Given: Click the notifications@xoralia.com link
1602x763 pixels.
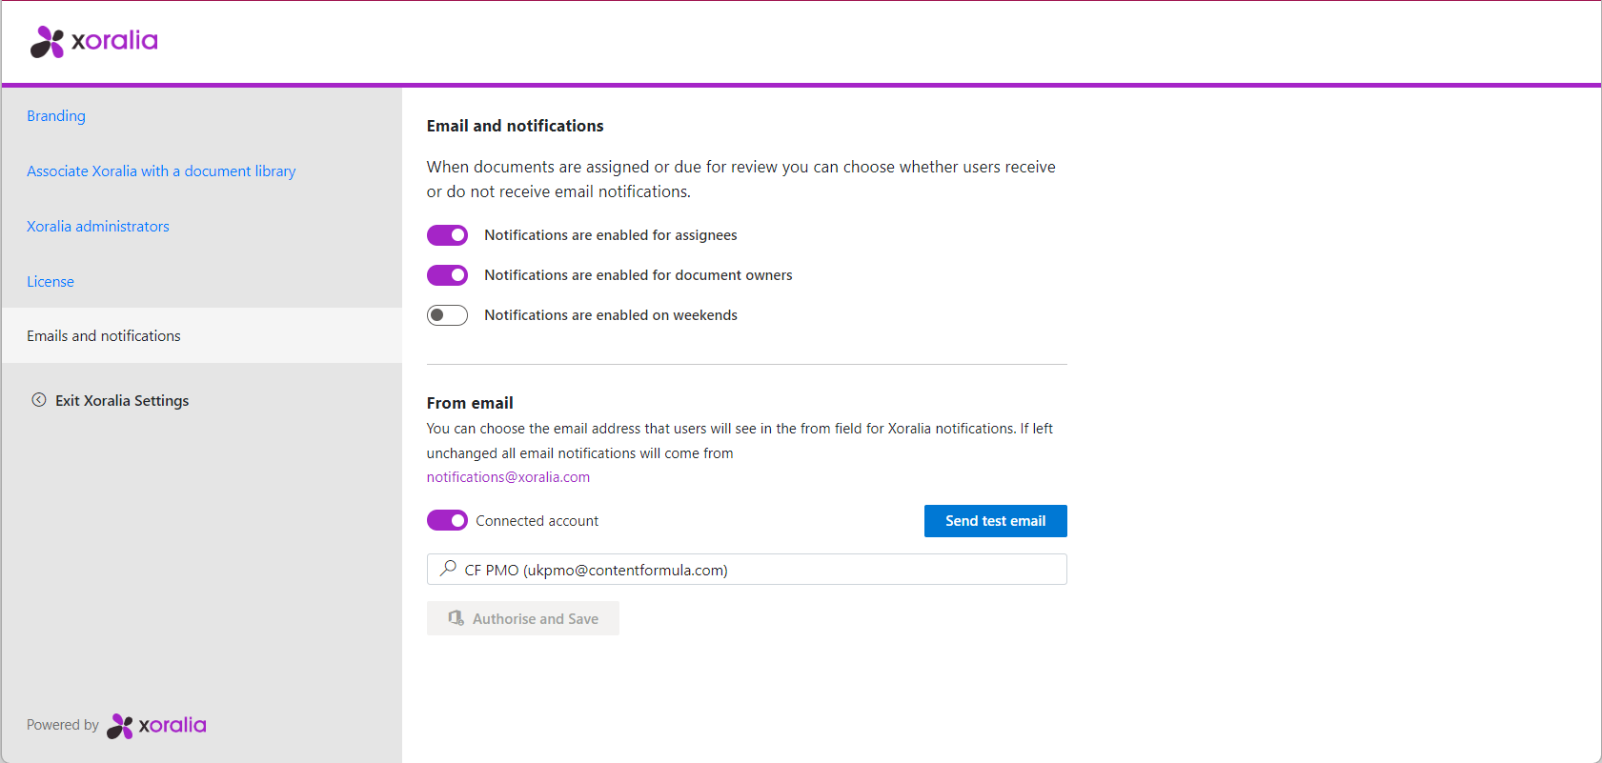Looking at the screenshot, I should tap(508, 477).
